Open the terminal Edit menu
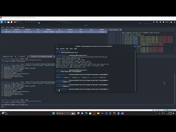 pyautogui.click(x=67, y=49)
